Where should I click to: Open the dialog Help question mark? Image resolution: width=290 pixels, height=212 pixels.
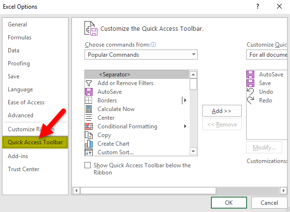click(258, 6)
